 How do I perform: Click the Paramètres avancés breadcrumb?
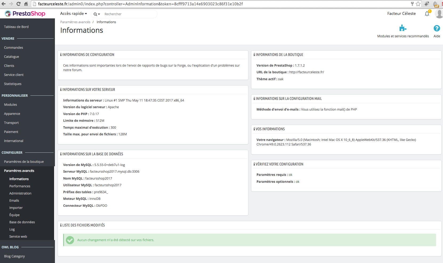75,22
